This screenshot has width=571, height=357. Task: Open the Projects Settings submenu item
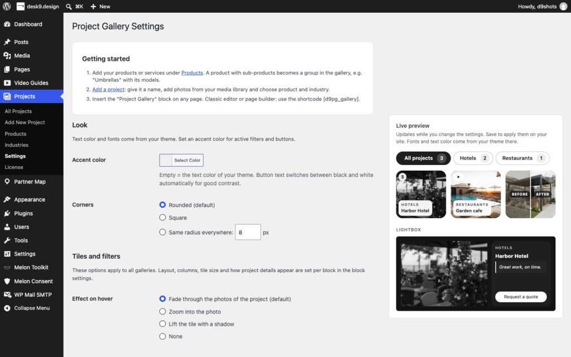15,156
